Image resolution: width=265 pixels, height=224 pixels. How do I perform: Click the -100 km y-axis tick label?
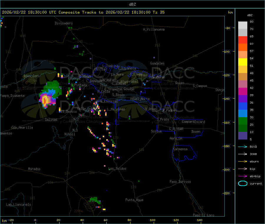click(227, 52)
